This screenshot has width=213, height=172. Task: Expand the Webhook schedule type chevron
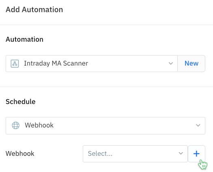198,125
